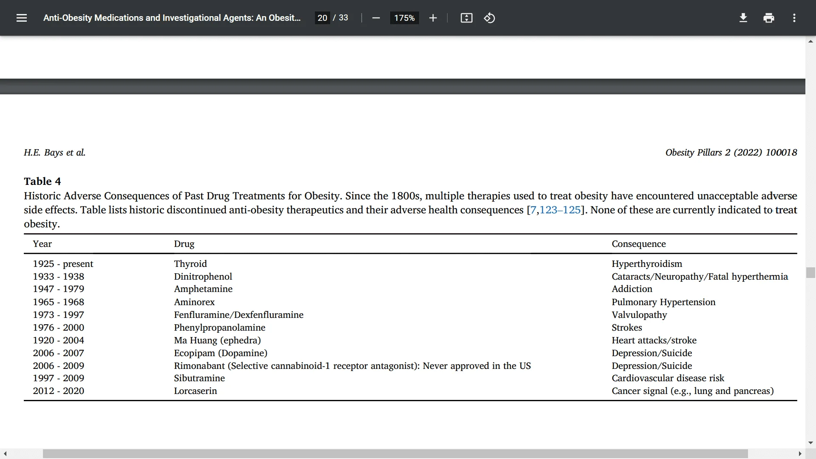Edit the page number field showing 20
Screen dimensions: 816x459
[322, 18]
